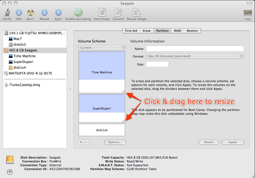Select the disk1s4 partition block
255x178 pixels.
(x=102, y=130)
